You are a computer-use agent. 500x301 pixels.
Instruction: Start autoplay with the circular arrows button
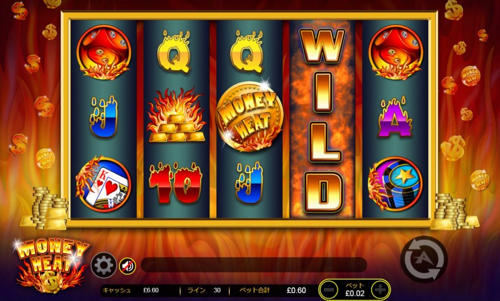424,259
